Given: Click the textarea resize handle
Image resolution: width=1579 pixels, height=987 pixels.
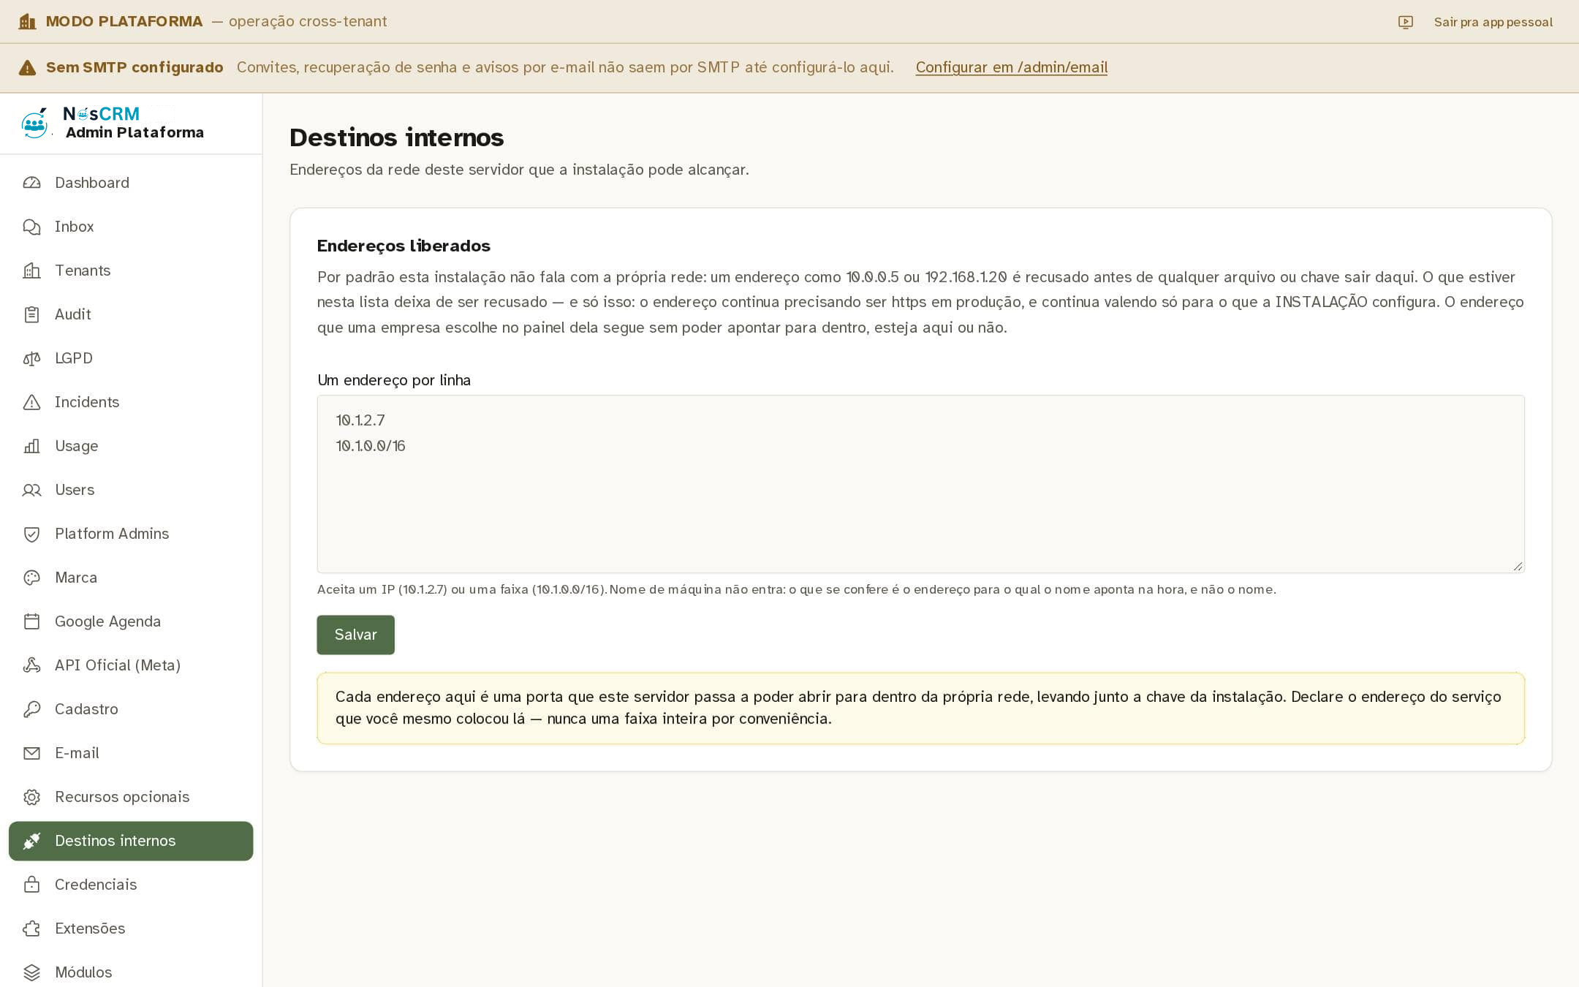Looking at the screenshot, I should coord(1518,566).
